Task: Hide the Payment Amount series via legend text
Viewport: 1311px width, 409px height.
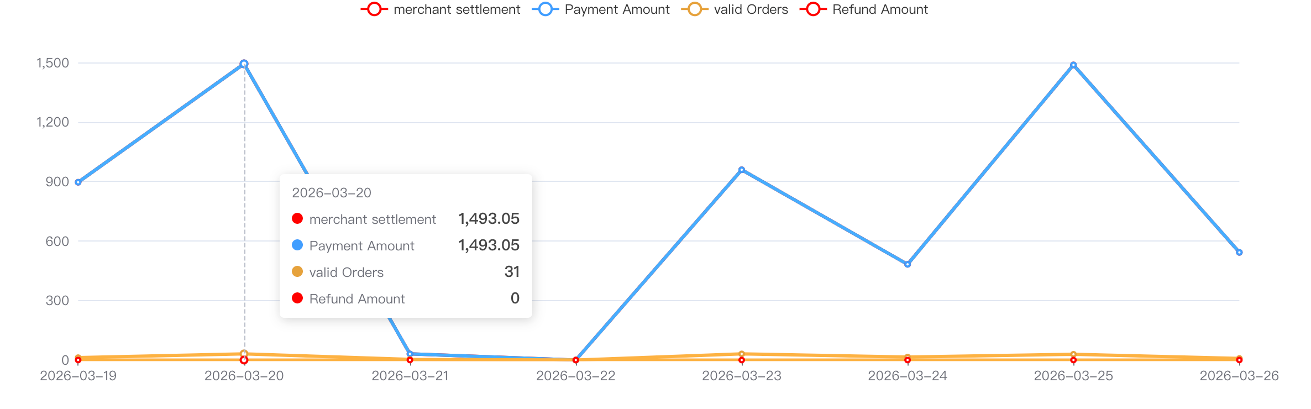Action: (617, 9)
